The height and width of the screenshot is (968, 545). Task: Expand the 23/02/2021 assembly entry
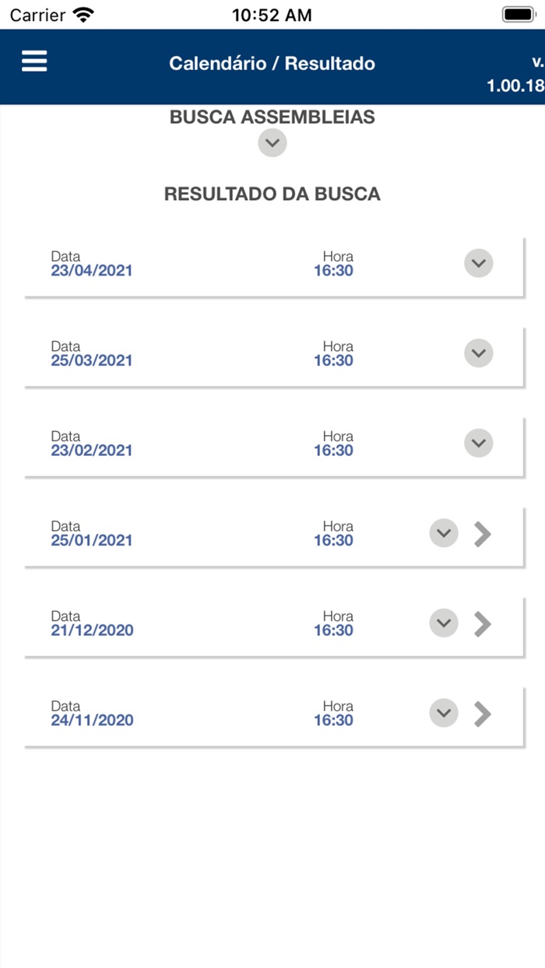pyautogui.click(x=479, y=444)
